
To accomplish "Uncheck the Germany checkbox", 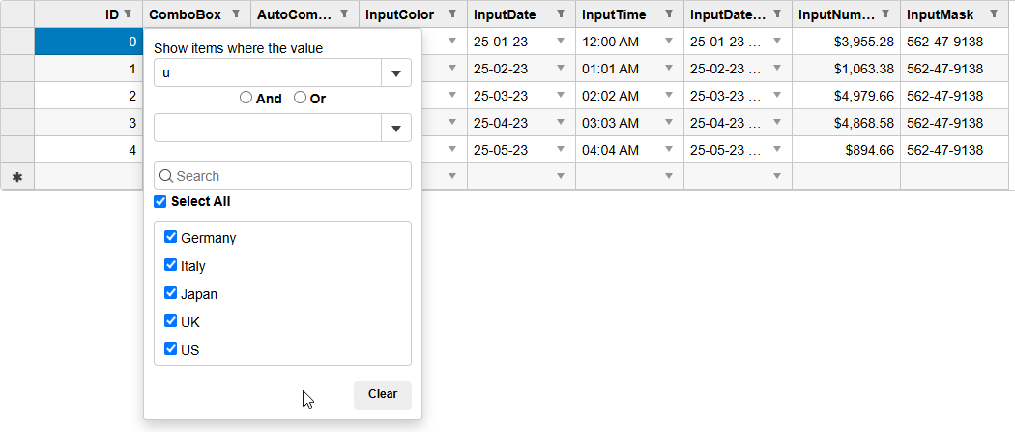I will tap(171, 237).
